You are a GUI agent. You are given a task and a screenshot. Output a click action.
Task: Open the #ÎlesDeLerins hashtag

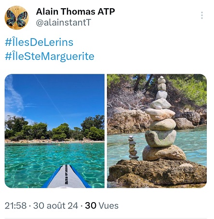(x=39, y=42)
